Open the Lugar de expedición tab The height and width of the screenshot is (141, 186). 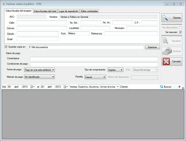pos(69,11)
